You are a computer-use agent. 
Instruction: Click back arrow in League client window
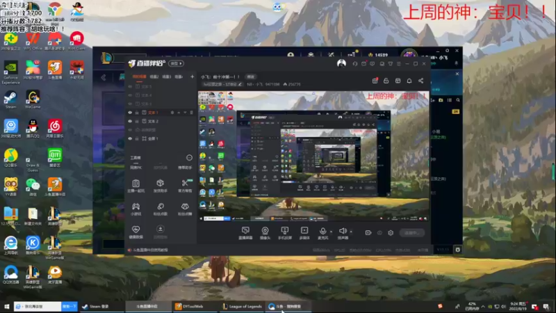tap(103, 77)
